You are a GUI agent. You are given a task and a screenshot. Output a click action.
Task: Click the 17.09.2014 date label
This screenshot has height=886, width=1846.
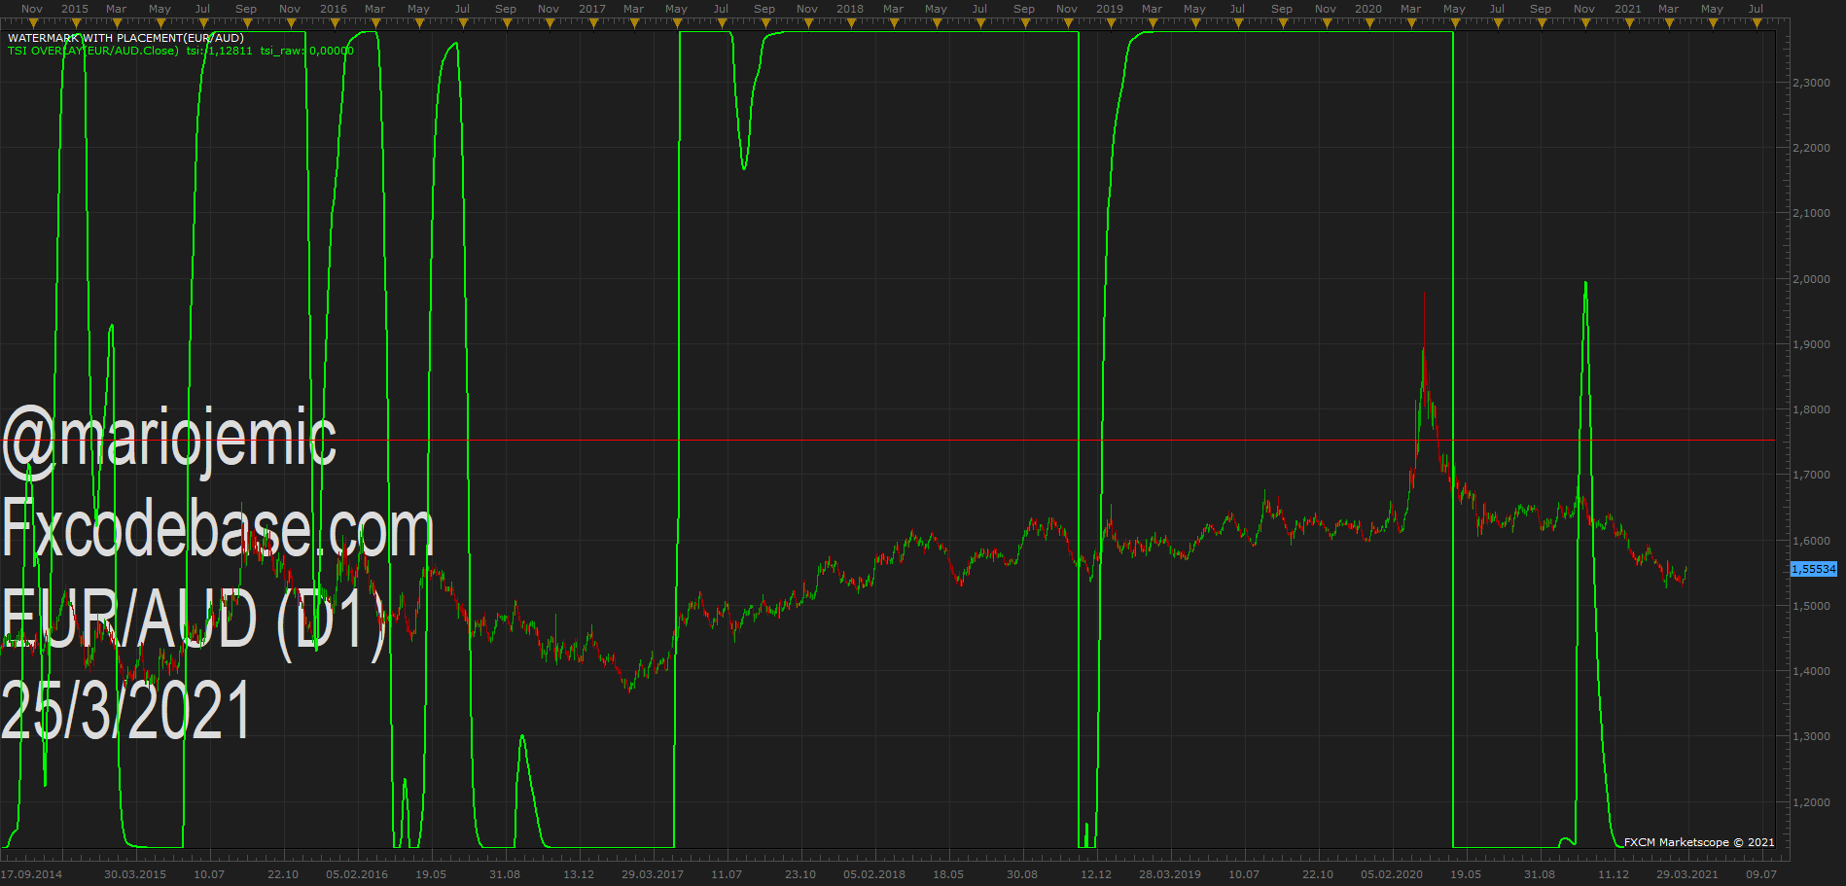tap(31, 874)
